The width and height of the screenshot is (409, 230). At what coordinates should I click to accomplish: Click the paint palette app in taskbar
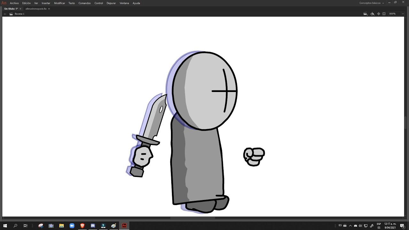click(114, 226)
